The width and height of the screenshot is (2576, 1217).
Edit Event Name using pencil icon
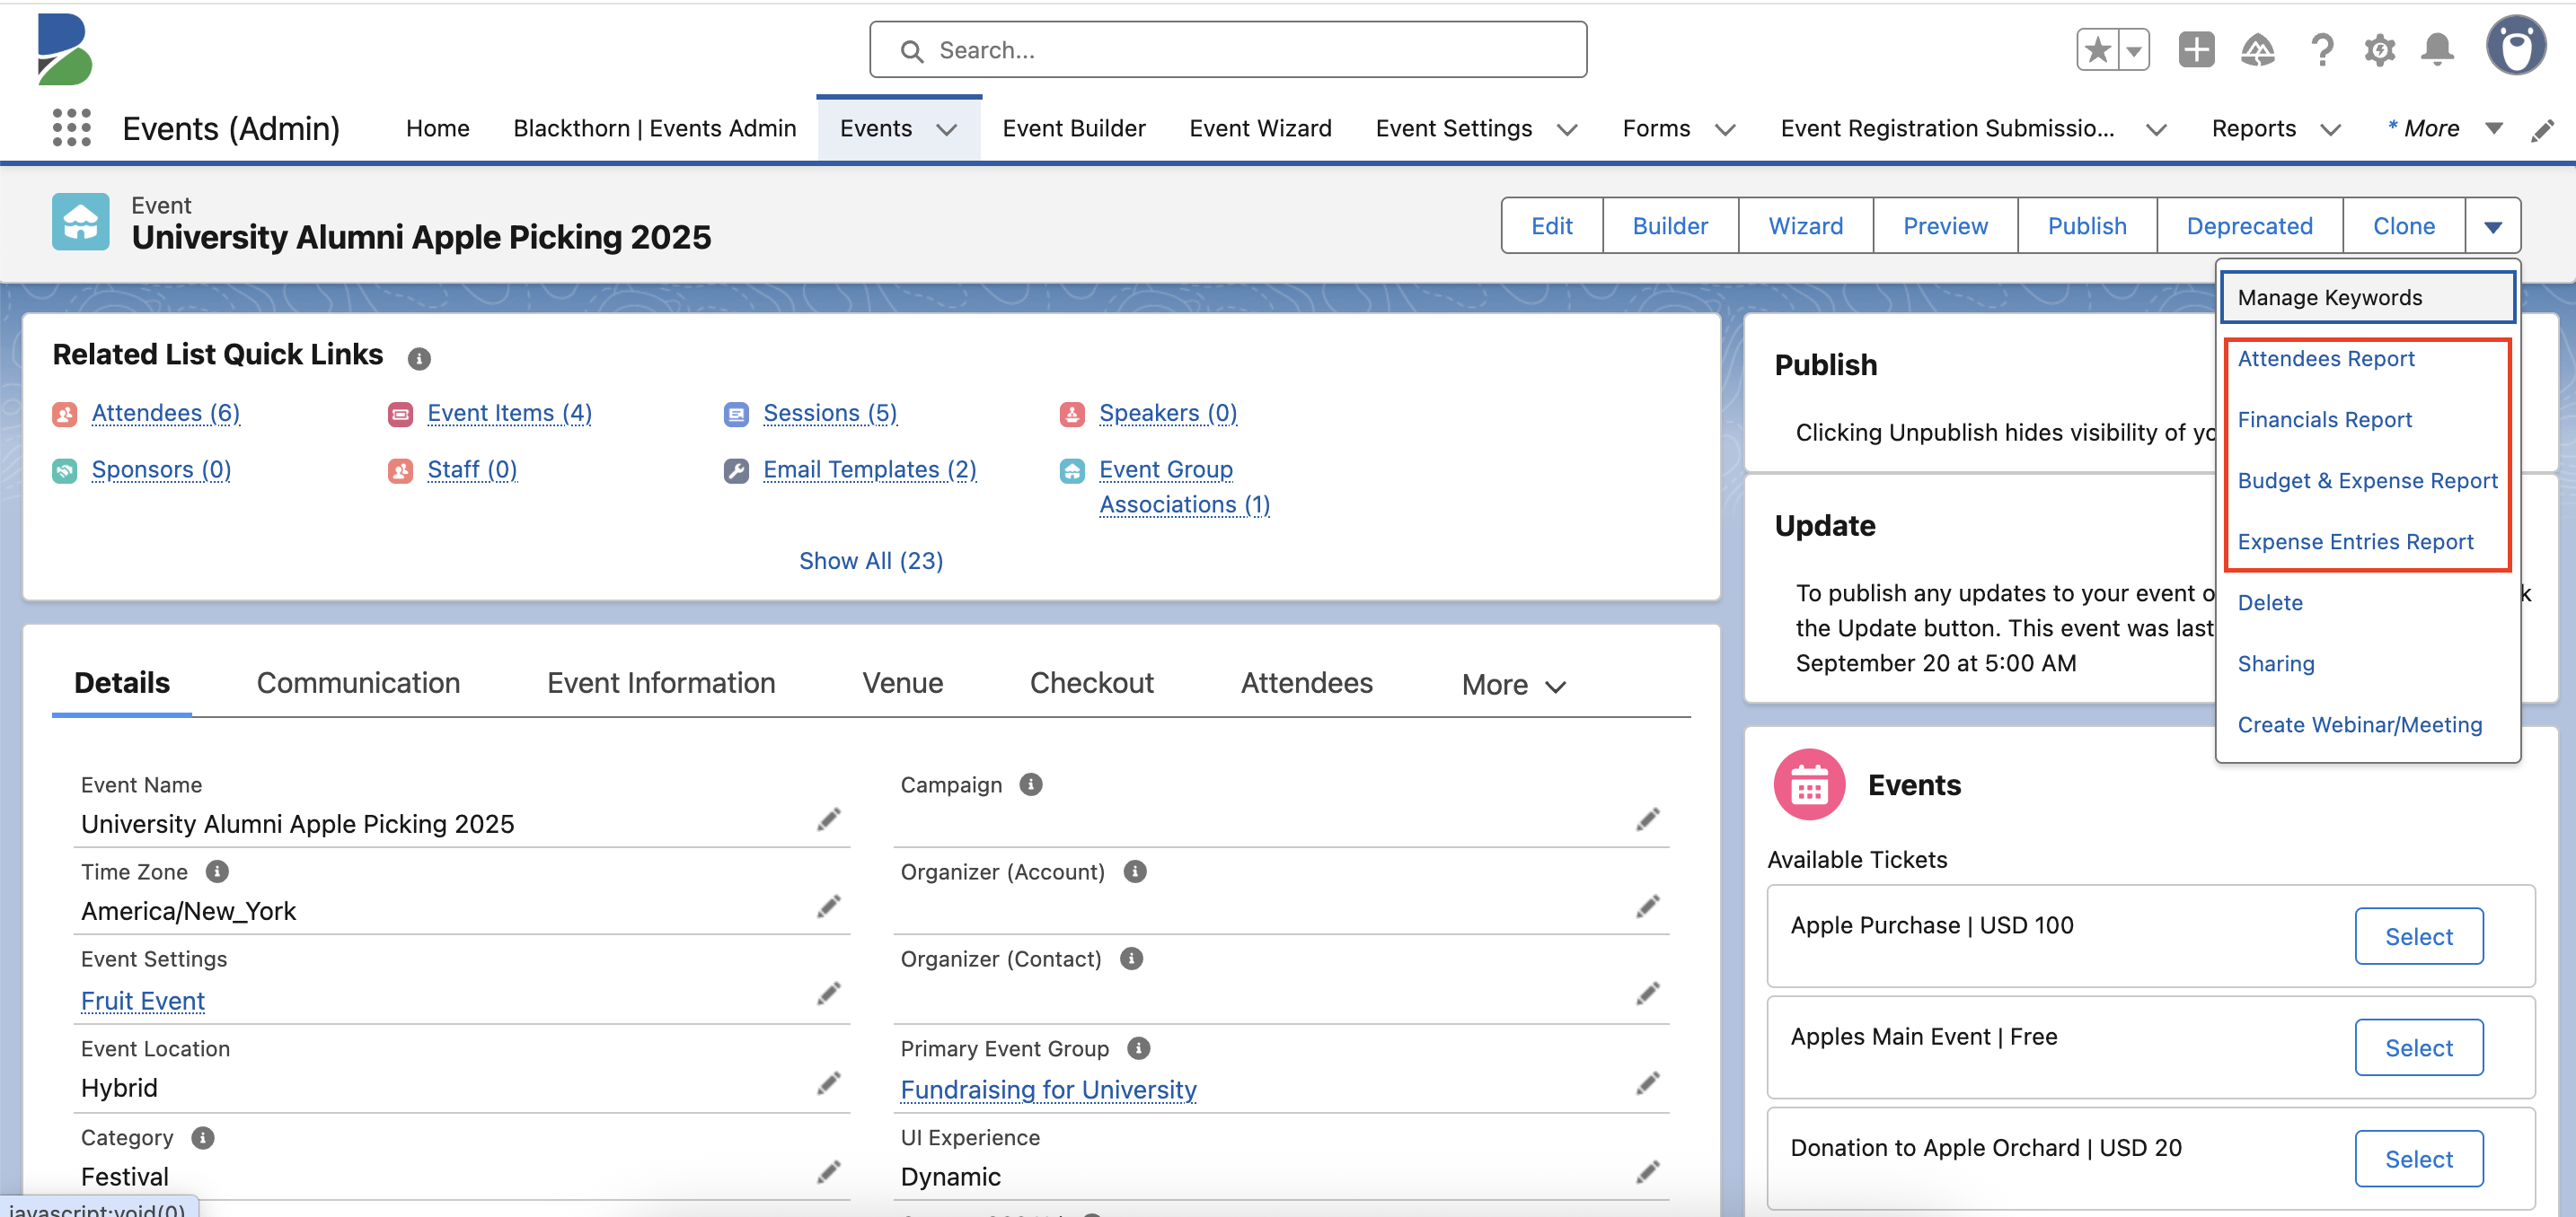(829, 819)
